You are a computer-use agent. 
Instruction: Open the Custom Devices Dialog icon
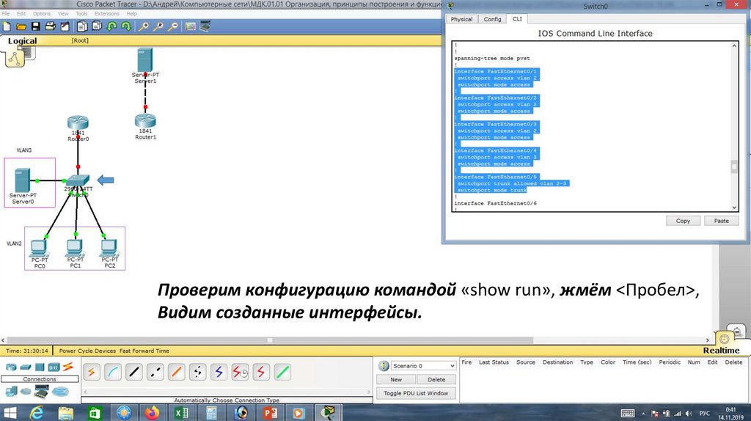pos(205,27)
